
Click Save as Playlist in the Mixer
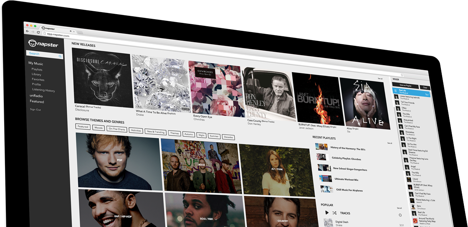coord(405,85)
